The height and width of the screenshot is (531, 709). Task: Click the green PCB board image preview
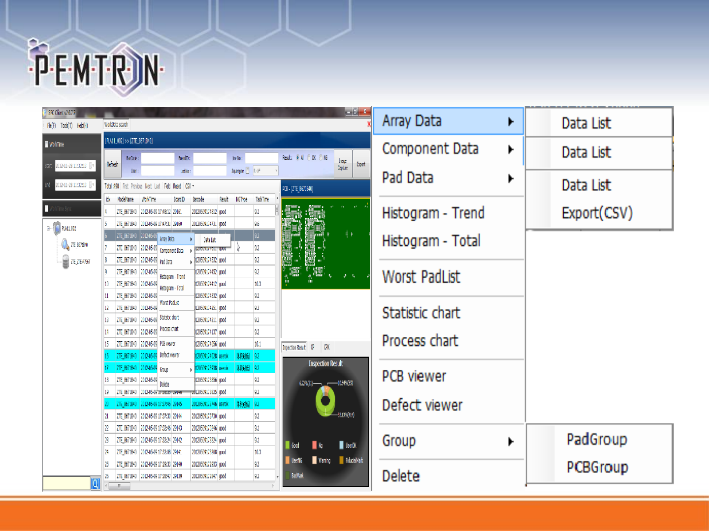click(x=326, y=243)
